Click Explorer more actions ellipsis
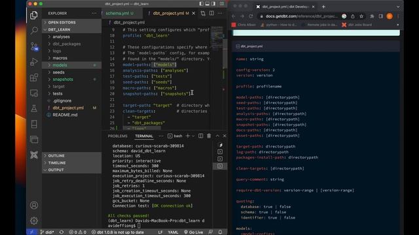Image resolution: width=419 pixels, height=235 pixels. point(94,13)
